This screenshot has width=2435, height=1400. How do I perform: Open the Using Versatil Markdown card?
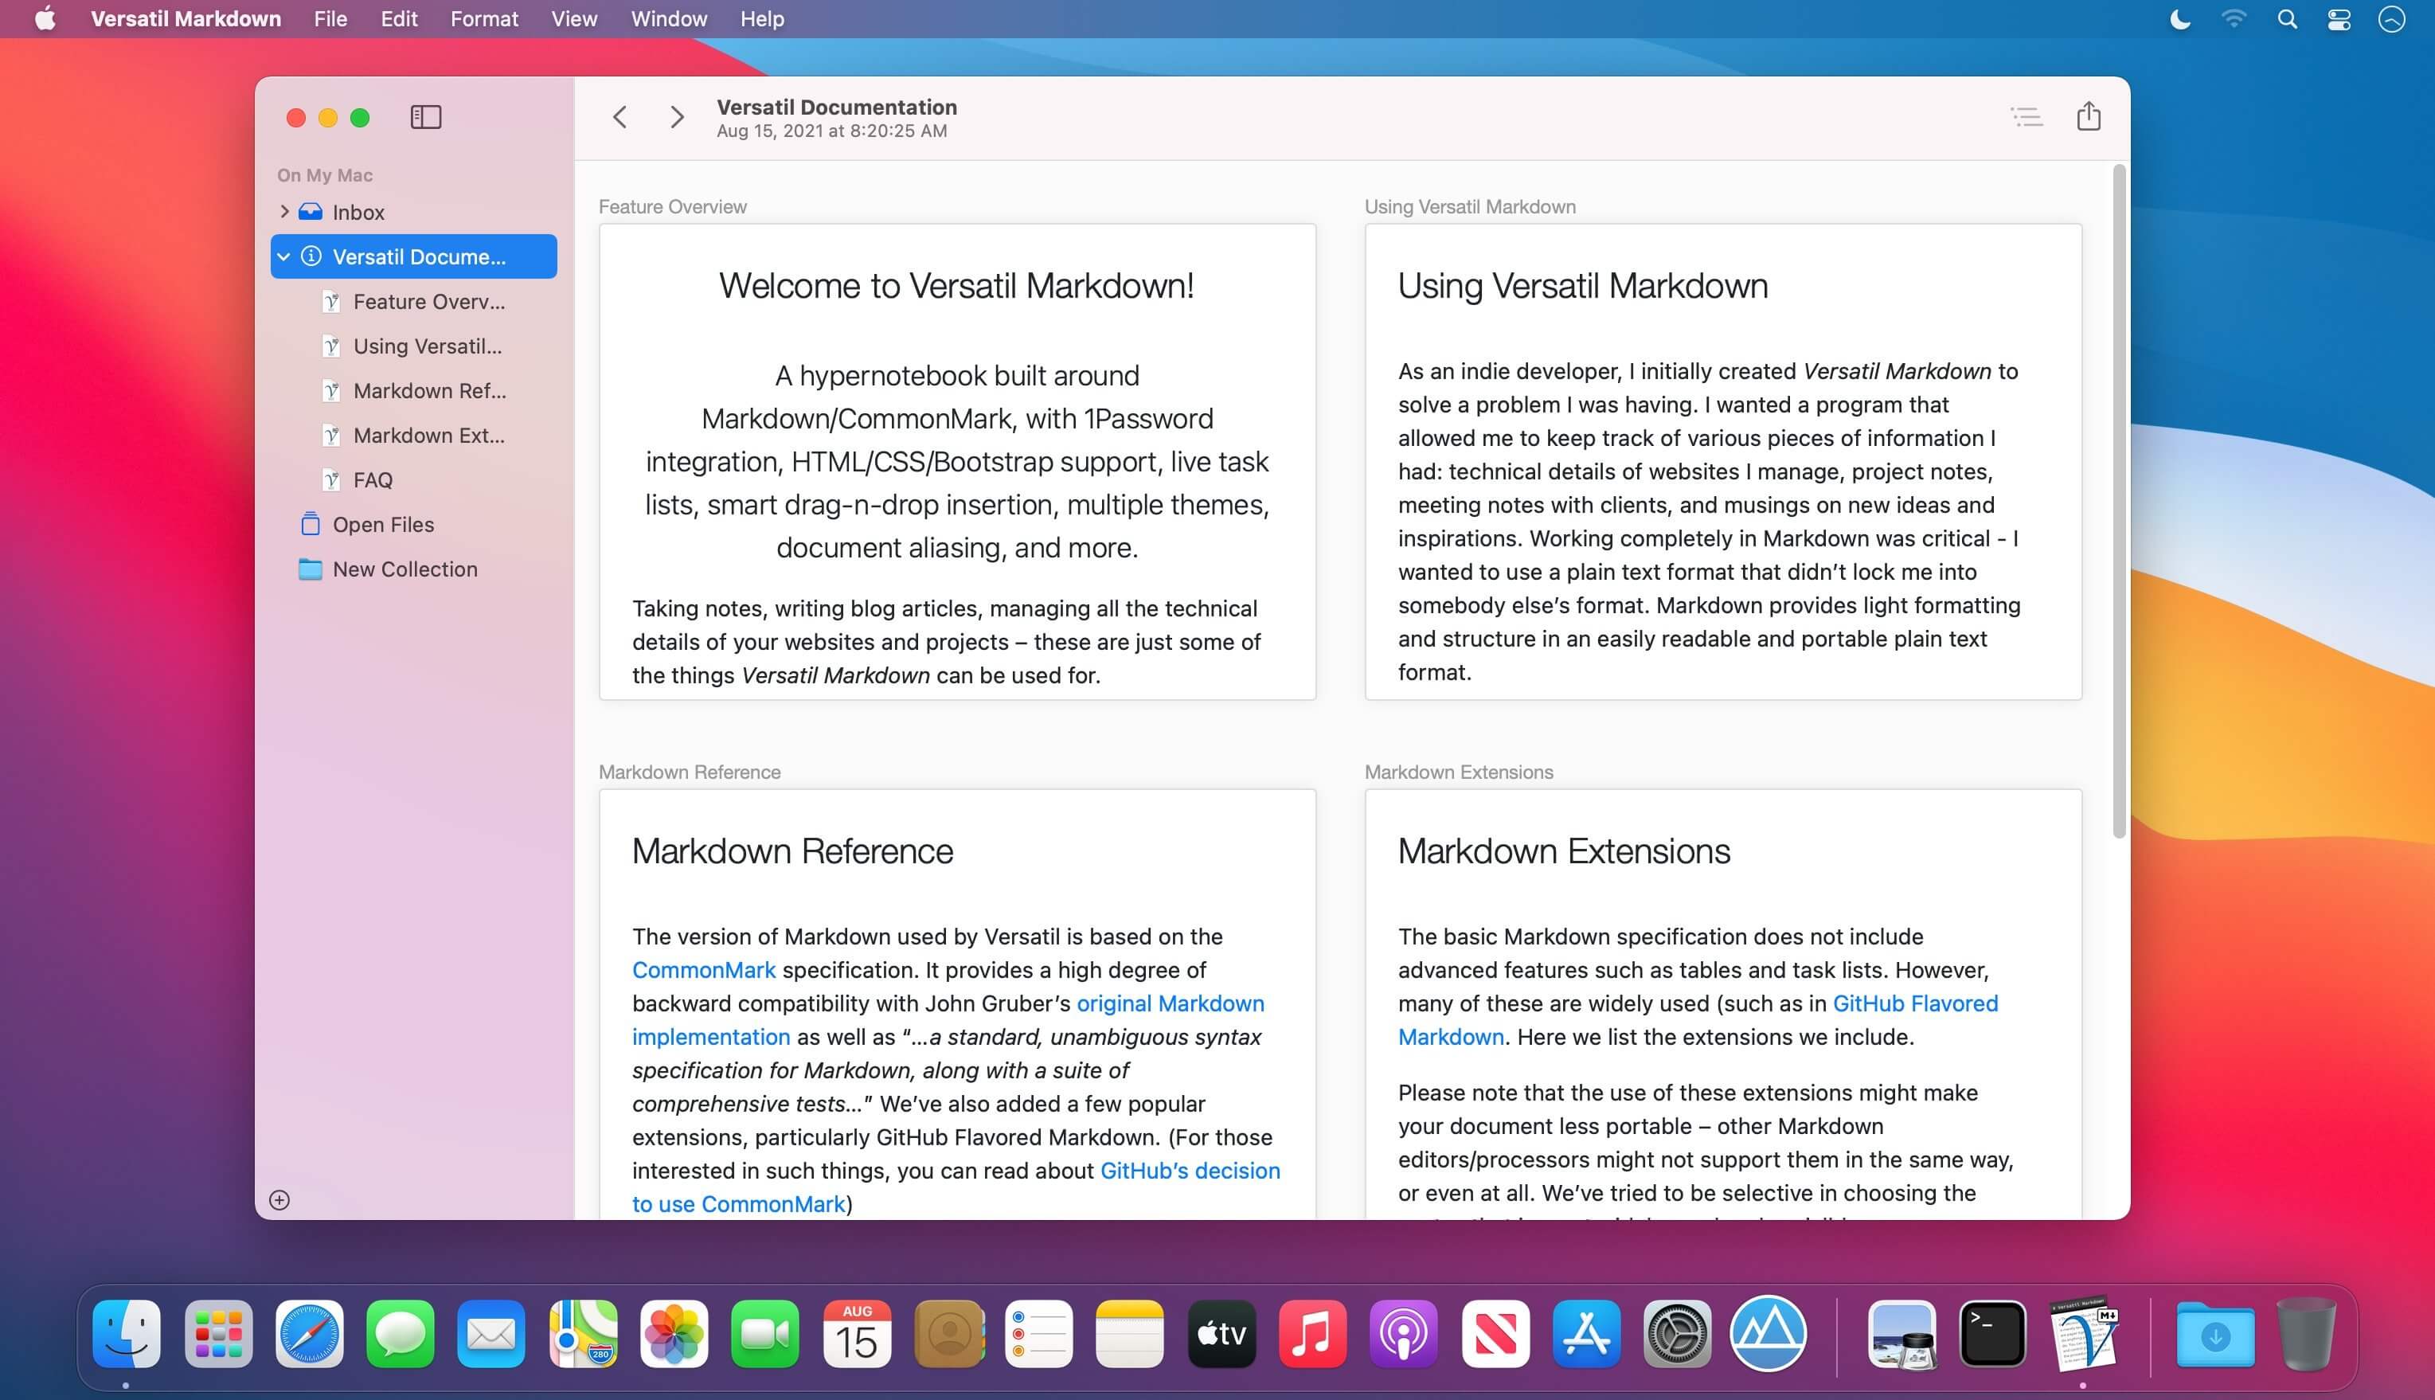[x=1724, y=462]
